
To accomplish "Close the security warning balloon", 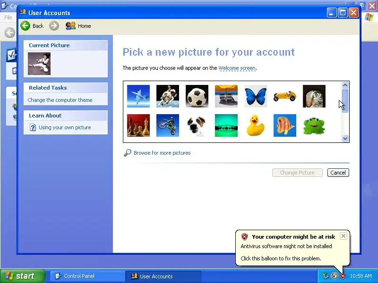I will coord(344,236).
